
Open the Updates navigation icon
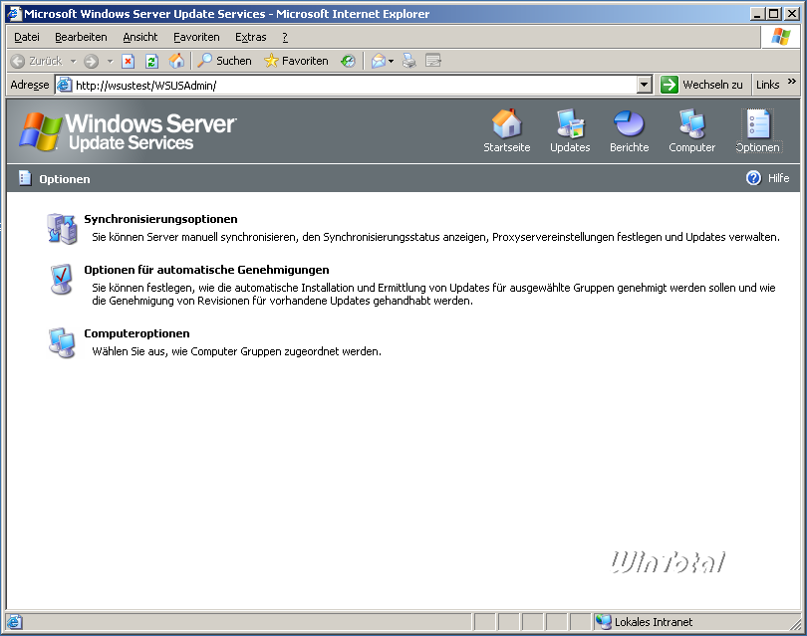(570, 123)
